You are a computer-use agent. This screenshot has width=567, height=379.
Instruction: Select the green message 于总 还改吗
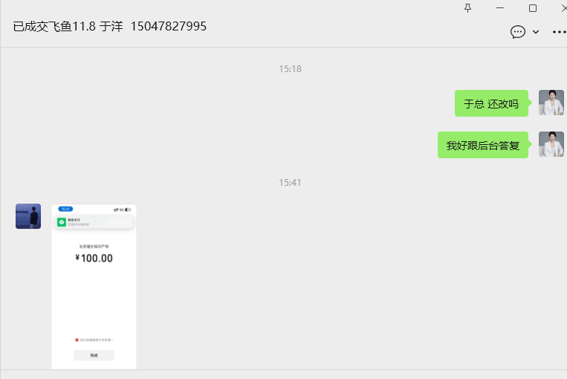491,103
